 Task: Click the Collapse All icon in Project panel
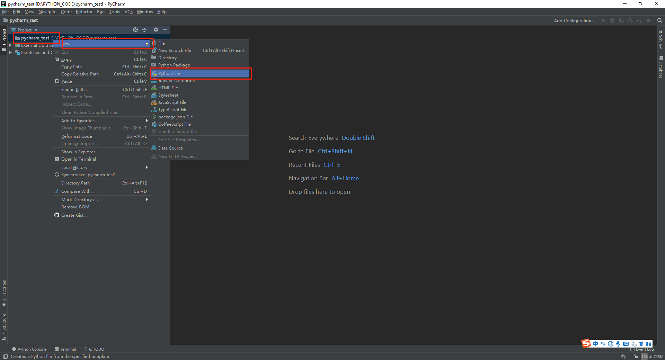click(x=144, y=30)
